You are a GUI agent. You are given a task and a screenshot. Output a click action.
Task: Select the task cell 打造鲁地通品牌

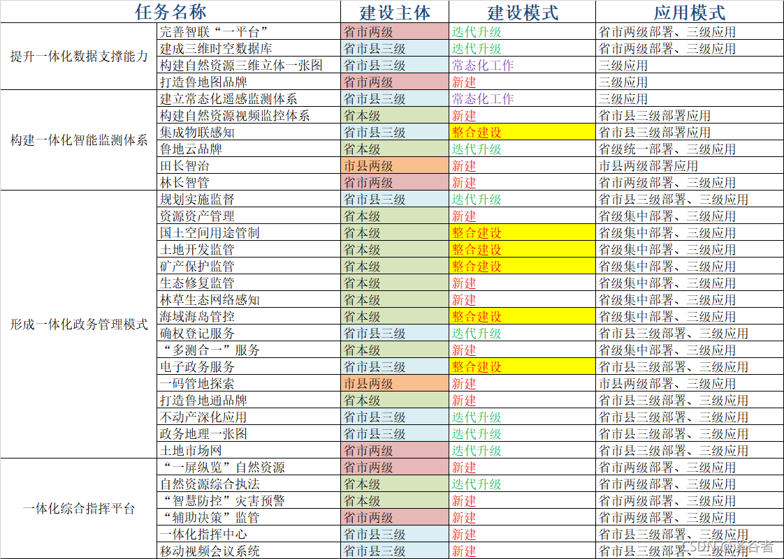249,400
